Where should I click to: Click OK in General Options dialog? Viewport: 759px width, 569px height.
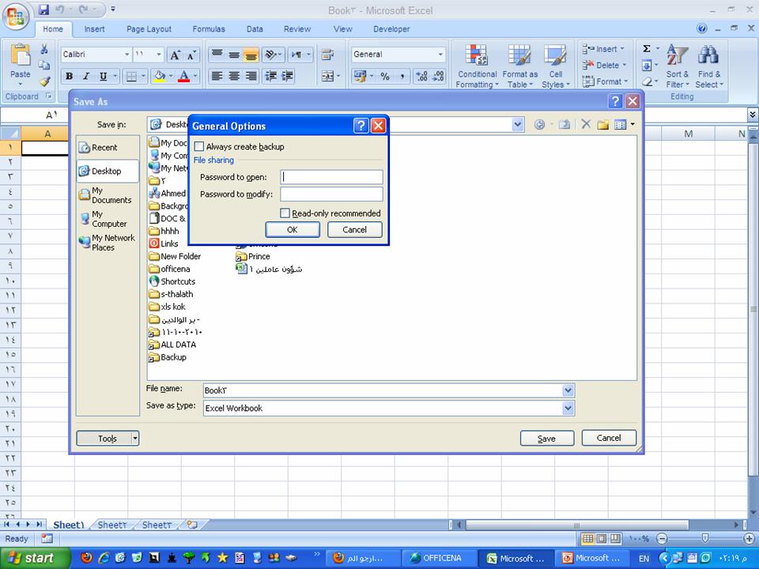[293, 230]
